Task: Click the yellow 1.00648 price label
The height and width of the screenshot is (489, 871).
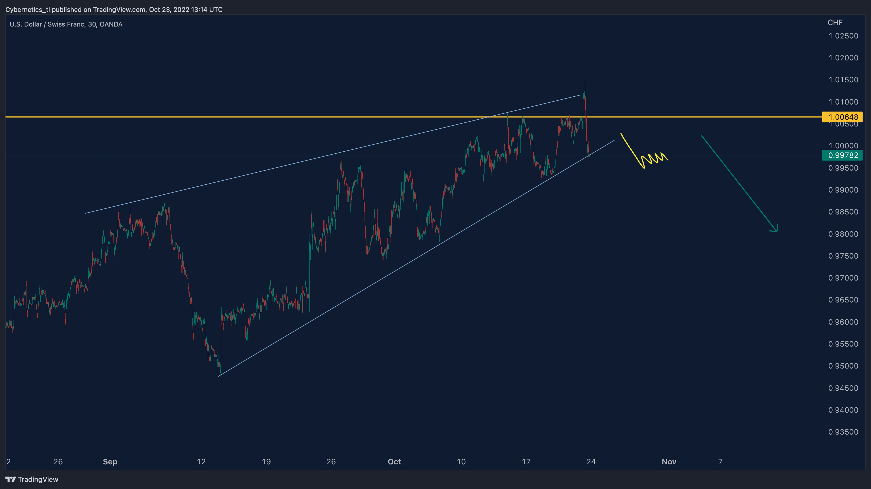Action: [x=842, y=117]
